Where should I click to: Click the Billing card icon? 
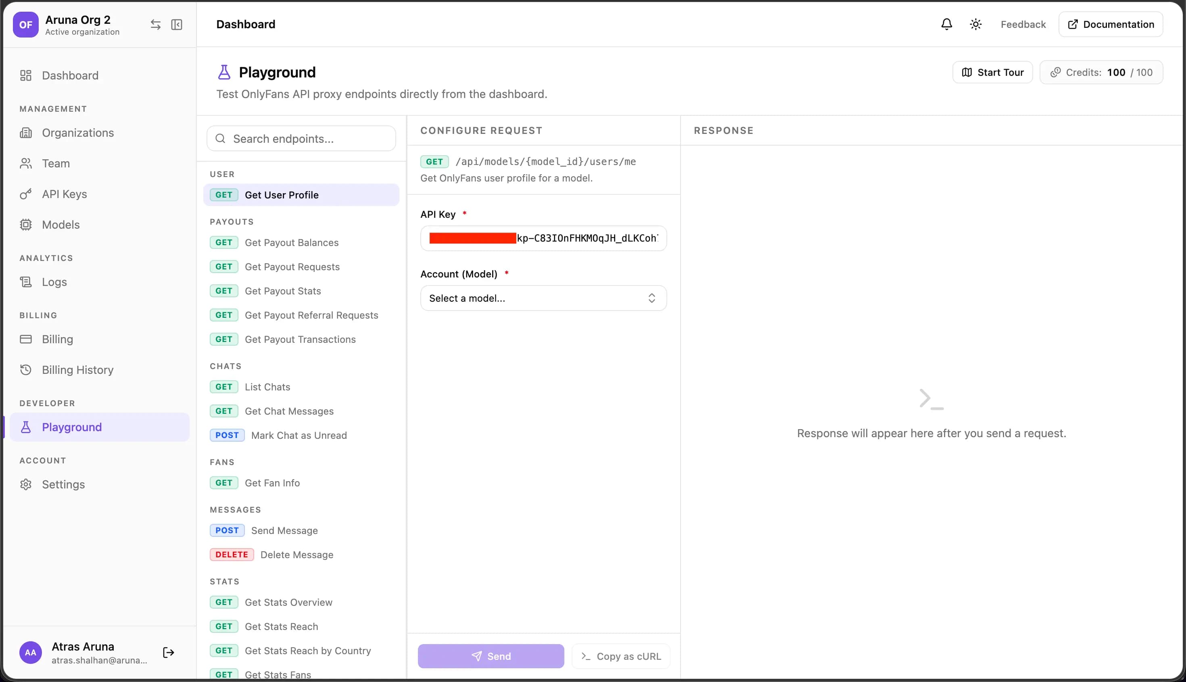[26, 339]
